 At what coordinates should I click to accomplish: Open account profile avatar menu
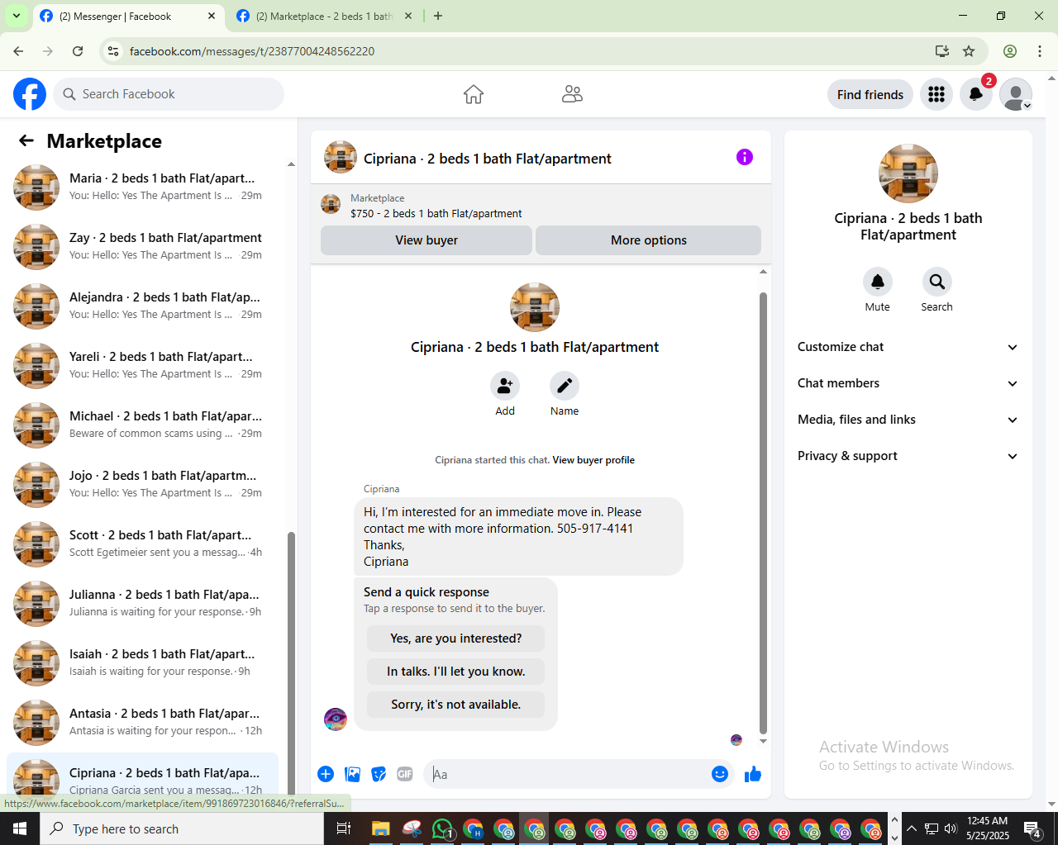click(1016, 94)
